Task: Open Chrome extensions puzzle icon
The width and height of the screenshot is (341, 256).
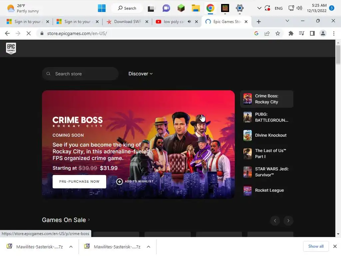Action: [291, 33]
